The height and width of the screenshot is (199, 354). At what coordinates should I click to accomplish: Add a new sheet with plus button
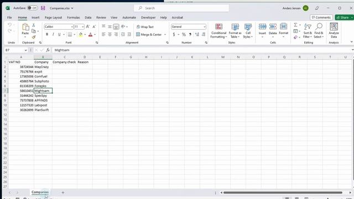(x=63, y=192)
